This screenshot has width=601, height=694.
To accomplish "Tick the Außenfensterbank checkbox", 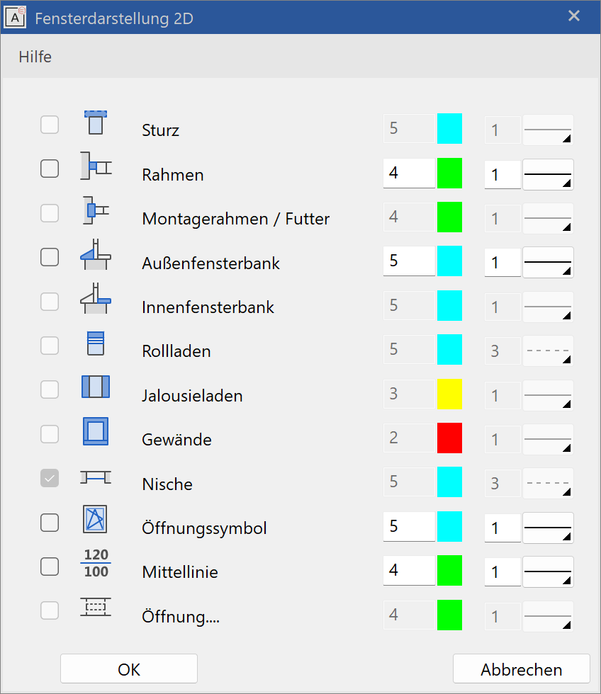I will pos(50,257).
